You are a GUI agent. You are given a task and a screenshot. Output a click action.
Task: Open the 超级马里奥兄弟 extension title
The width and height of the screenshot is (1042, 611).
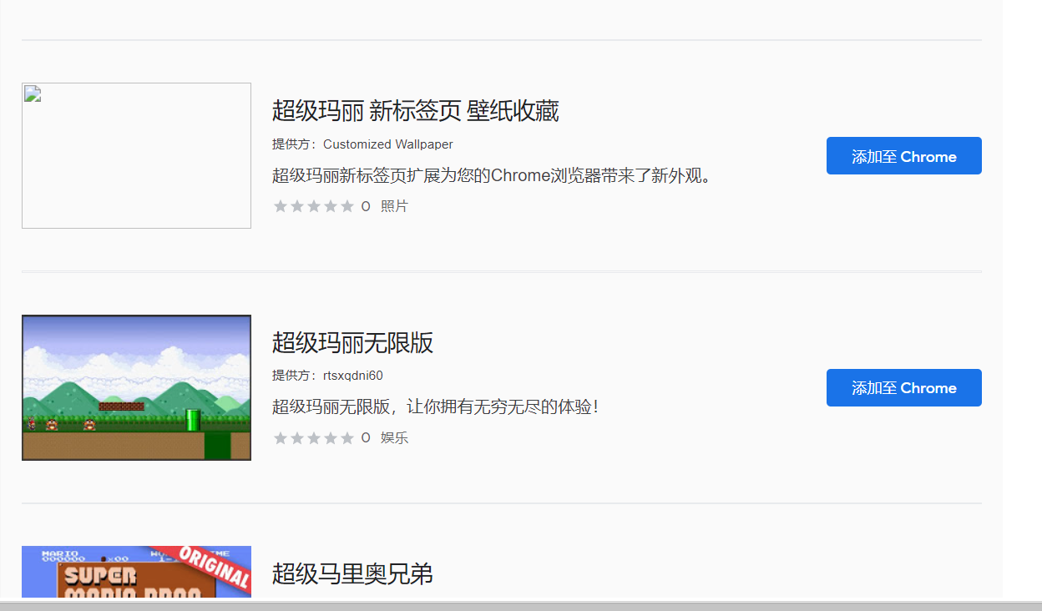pos(352,573)
